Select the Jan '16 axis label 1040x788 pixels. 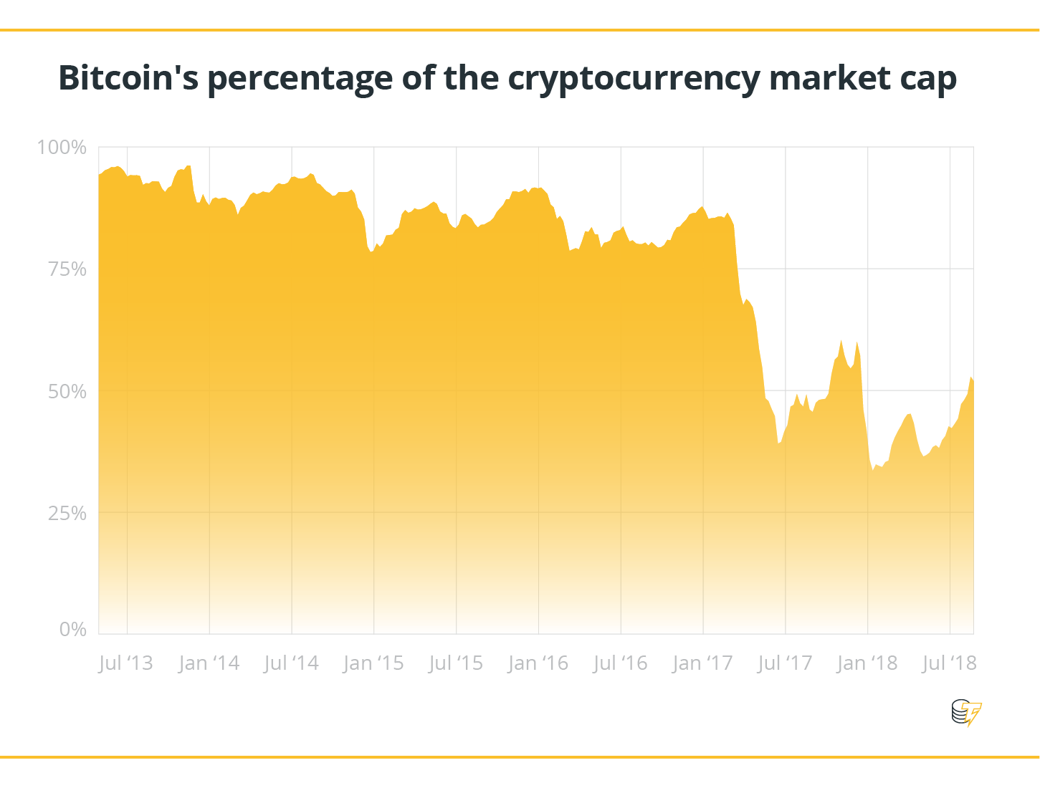tap(538, 663)
